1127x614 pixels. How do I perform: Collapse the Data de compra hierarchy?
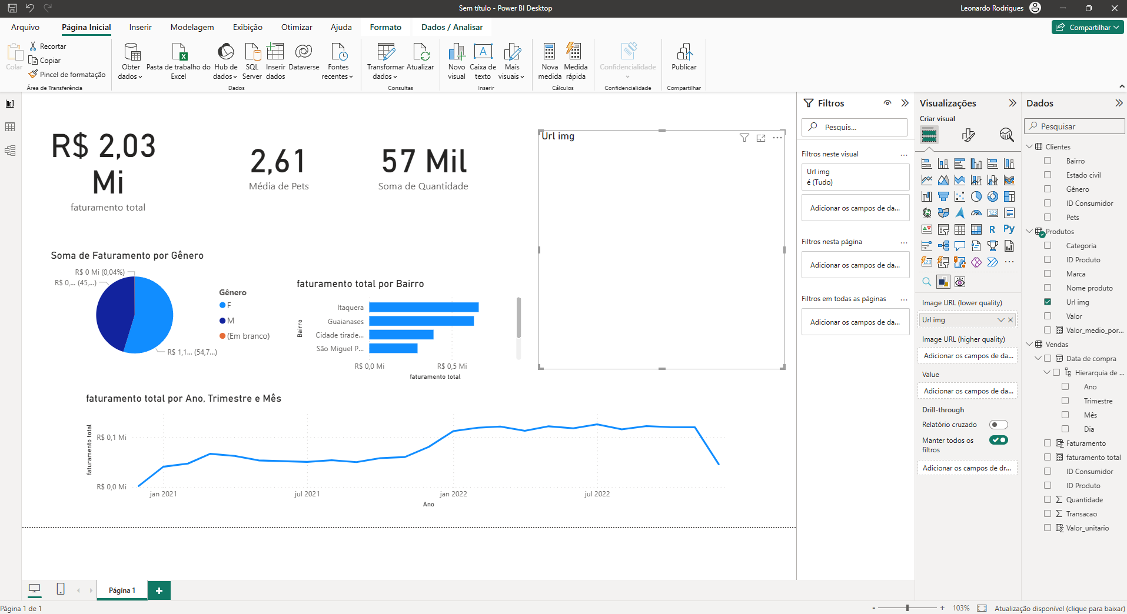tap(1038, 358)
